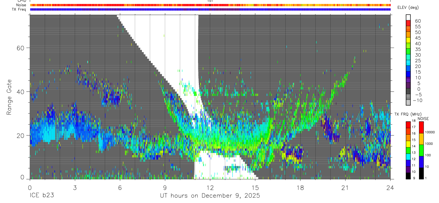Click the TX Freq color strip above the plot
The height and width of the screenshot is (203, 439).
(x=210, y=9)
